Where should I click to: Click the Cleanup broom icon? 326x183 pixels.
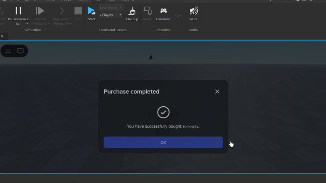coord(132,11)
